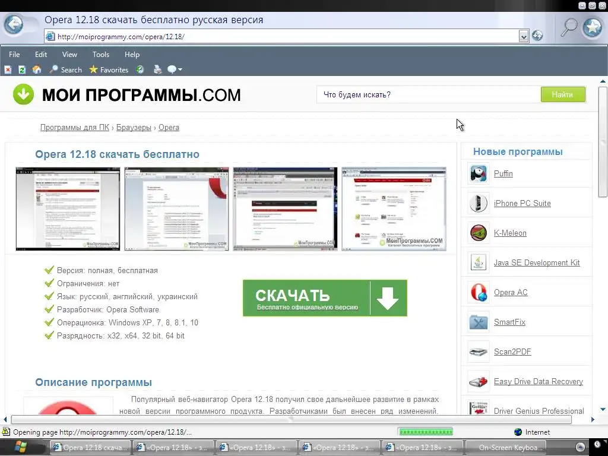Click the green page loading progress bar
608x456 pixels.
pyautogui.click(x=426, y=432)
